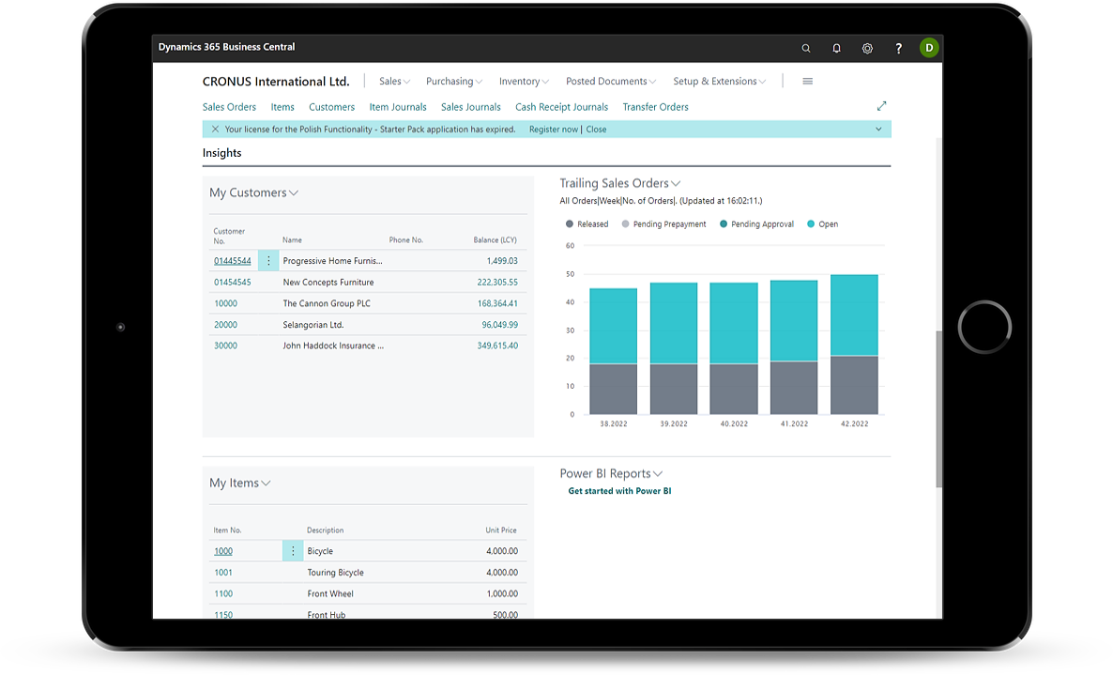Open customer number 10000

226,303
